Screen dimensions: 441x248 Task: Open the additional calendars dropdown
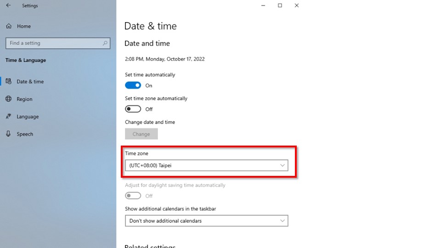point(206,221)
